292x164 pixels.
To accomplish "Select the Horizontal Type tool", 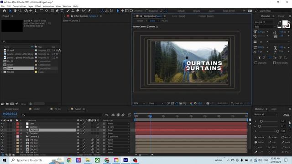I will tap(62, 11).
